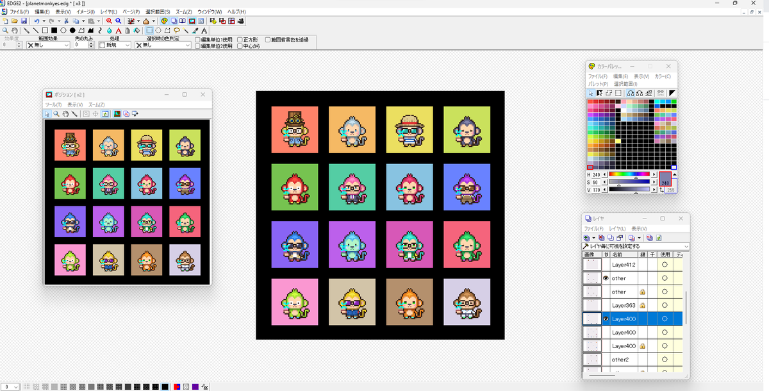Open the new layer icon dropdown arrow

click(593, 238)
